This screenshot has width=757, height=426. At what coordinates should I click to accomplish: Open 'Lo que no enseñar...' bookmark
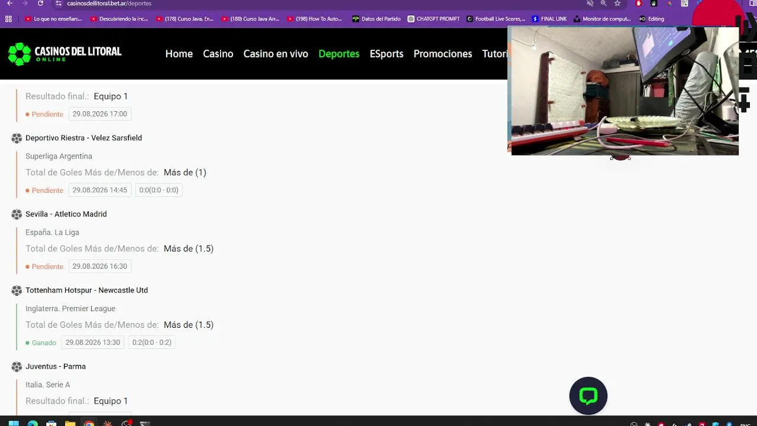coord(53,19)
